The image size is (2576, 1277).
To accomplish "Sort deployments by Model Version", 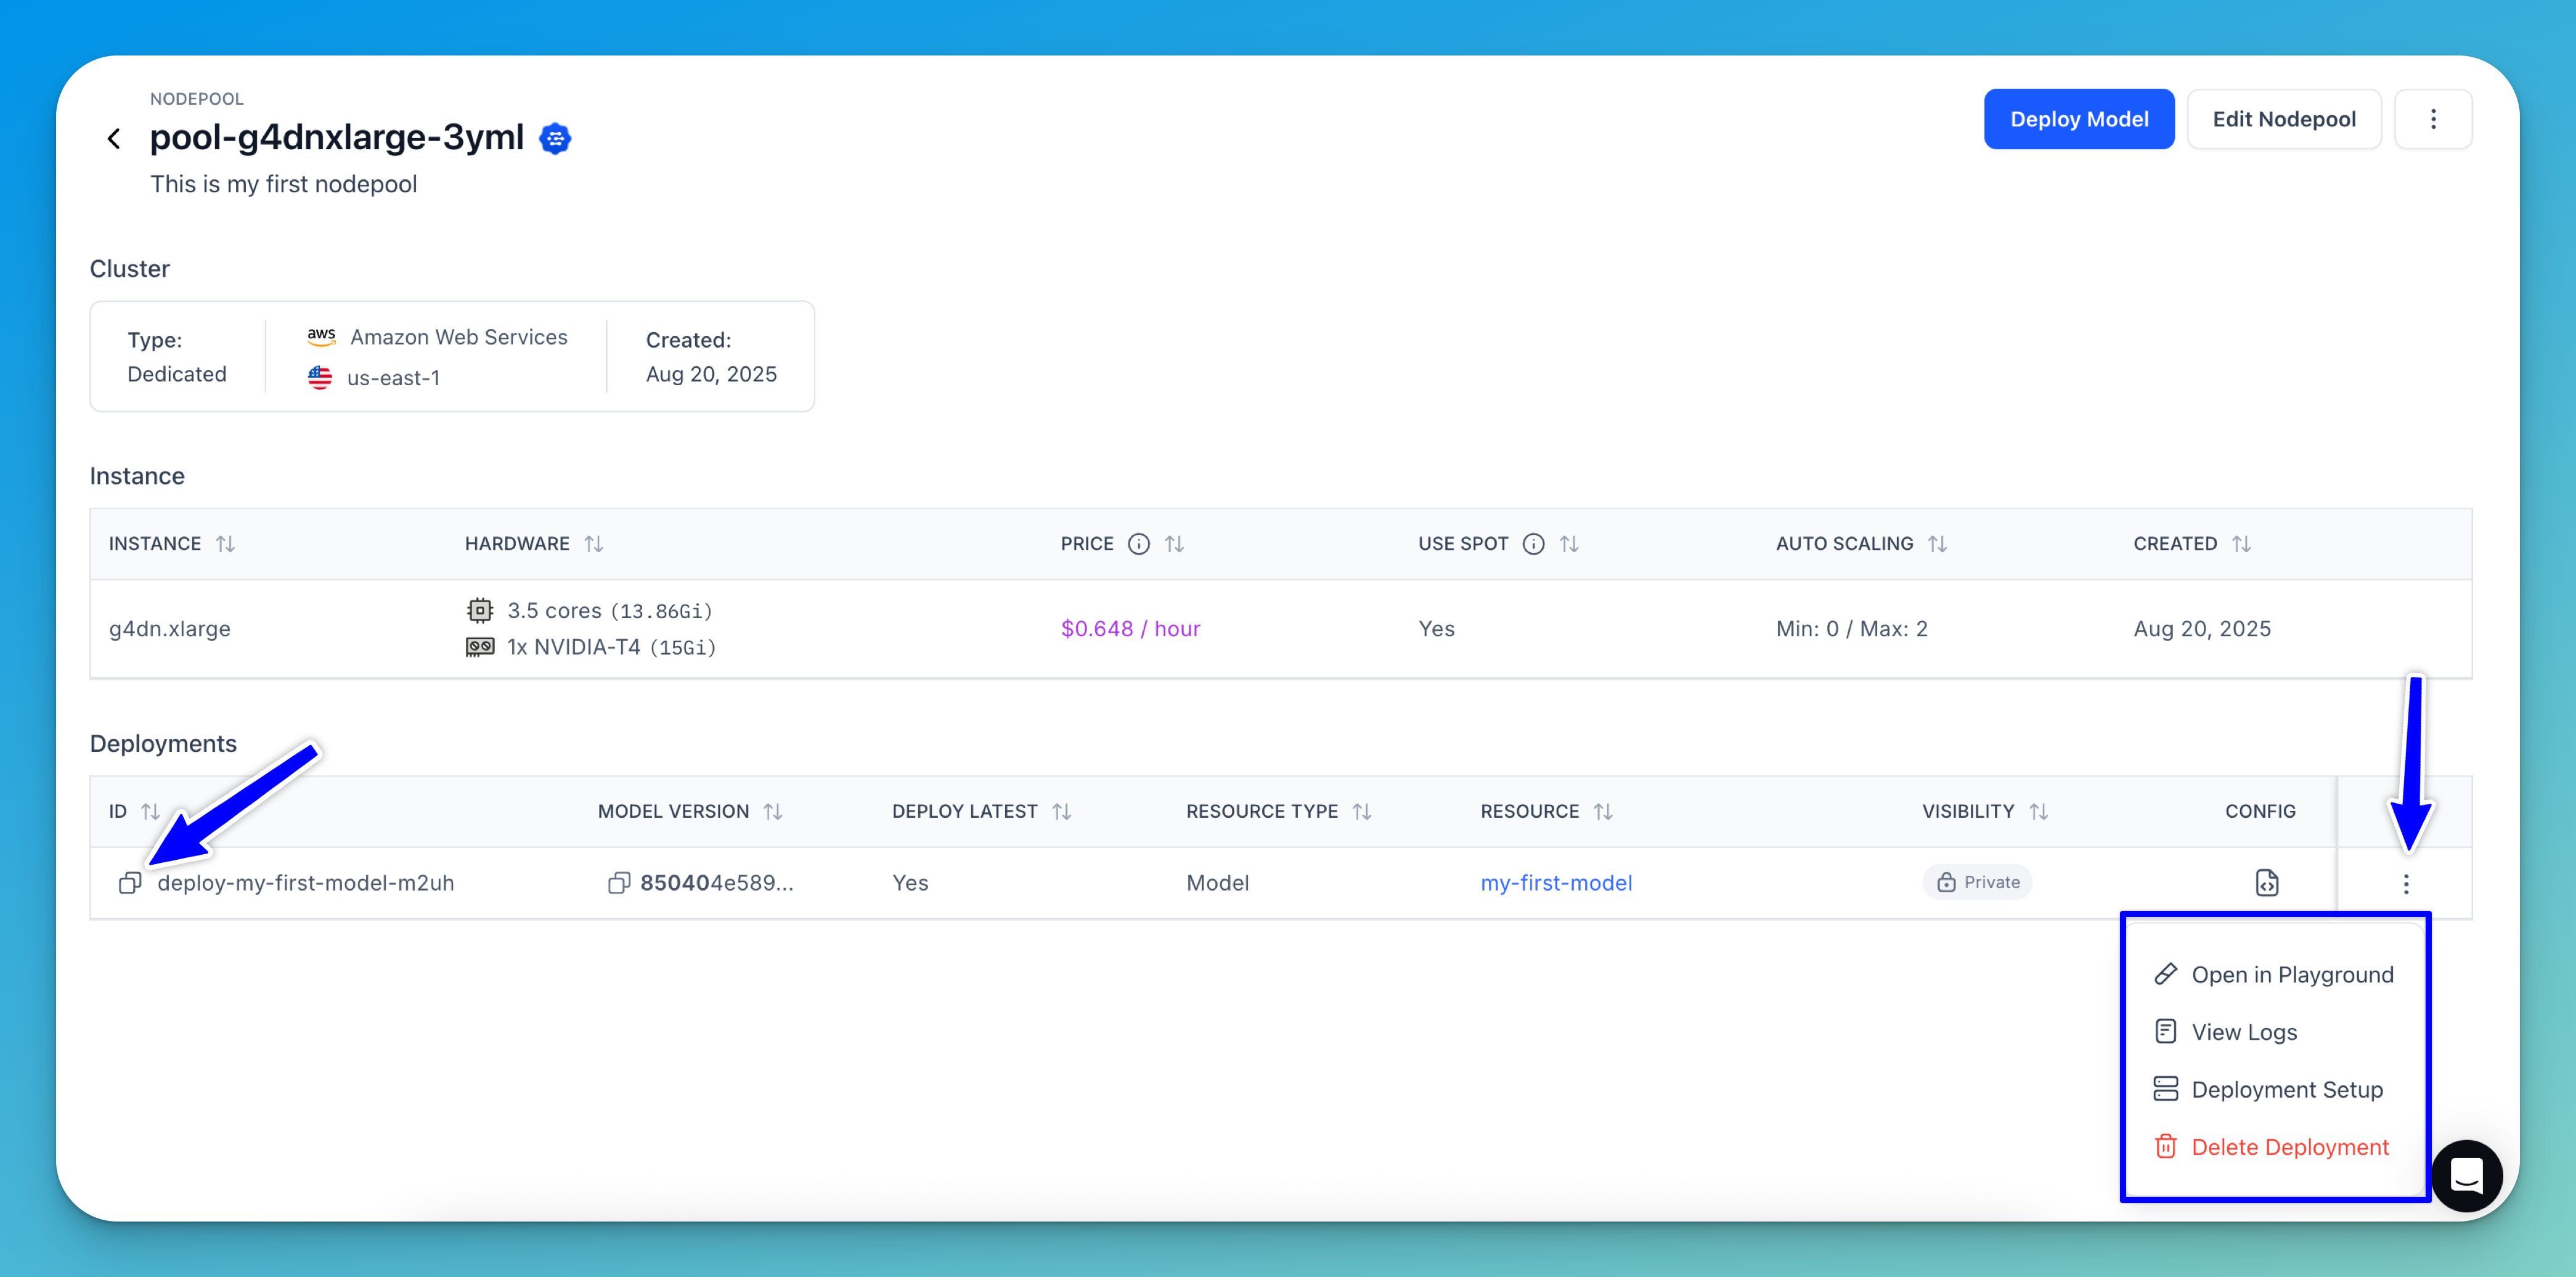I will pyautogui.click(x=773, y=812).
